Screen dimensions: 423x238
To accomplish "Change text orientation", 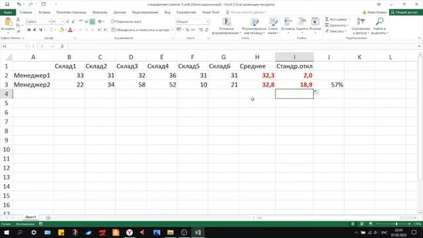I will [x=100, y=22].
